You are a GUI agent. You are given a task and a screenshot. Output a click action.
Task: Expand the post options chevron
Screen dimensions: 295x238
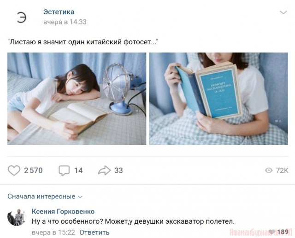(283, 12)
